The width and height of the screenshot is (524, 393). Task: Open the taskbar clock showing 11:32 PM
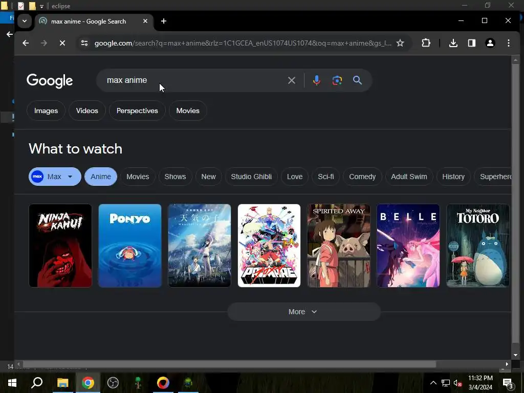point(480,383)
